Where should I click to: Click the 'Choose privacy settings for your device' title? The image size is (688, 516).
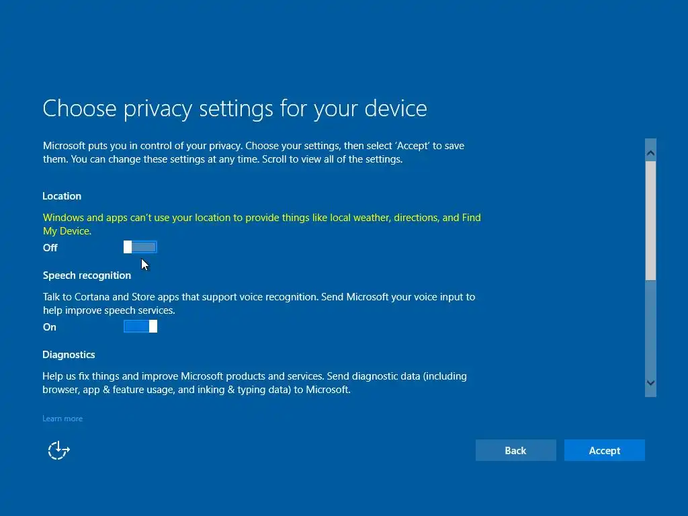(234, 108)
